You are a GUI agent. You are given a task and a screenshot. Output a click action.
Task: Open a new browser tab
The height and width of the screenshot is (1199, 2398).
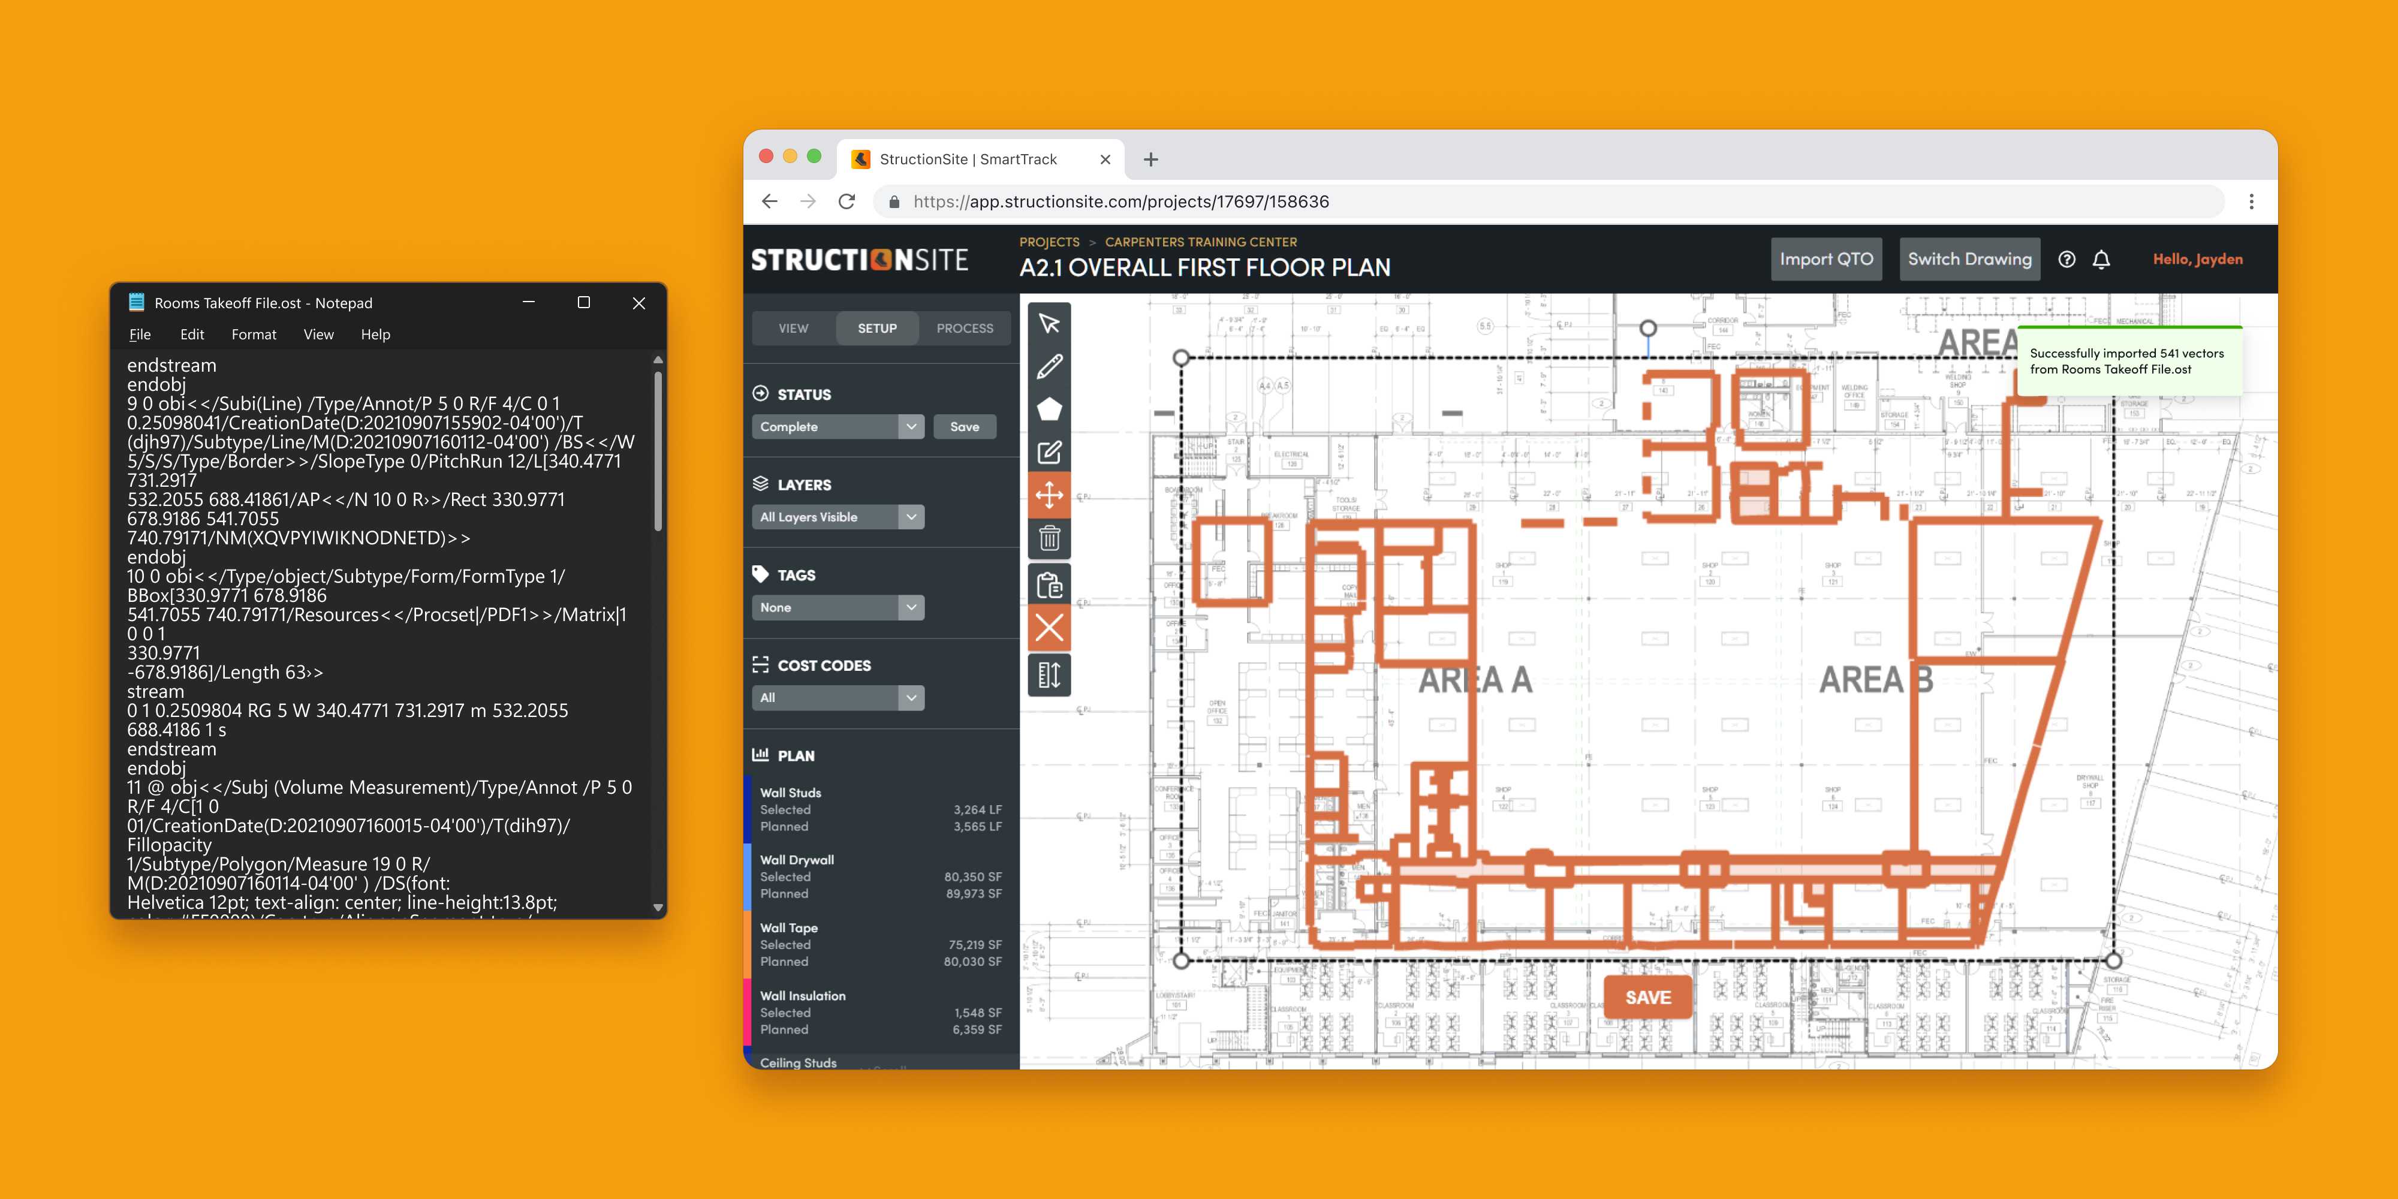(x=1150, y=159)
